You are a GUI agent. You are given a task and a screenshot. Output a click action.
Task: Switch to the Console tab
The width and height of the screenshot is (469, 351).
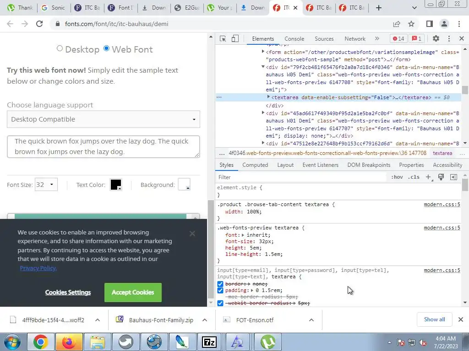pyautogui.click(x=294, y=39)
